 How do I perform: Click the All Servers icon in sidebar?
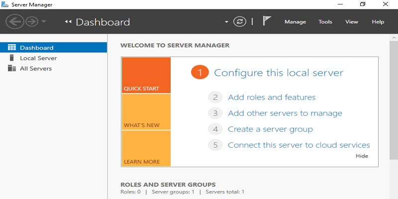tap(12, 68)
